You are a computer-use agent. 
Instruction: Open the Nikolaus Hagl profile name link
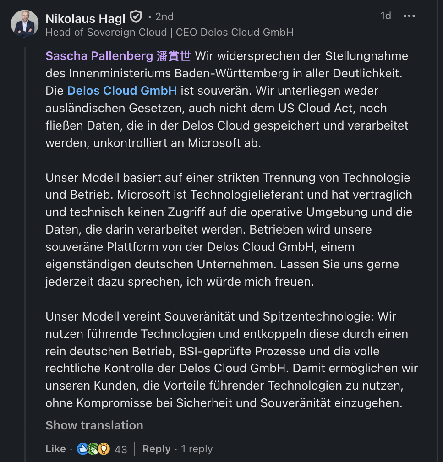coord(85,17)
